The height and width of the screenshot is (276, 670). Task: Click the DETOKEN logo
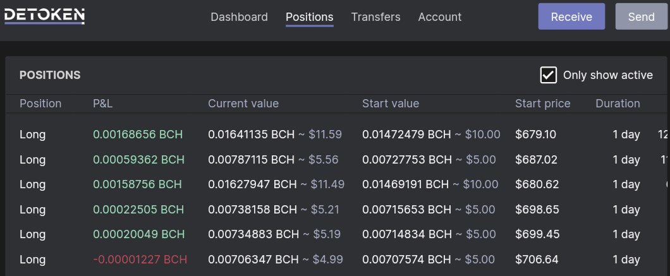tap(44, 16)
